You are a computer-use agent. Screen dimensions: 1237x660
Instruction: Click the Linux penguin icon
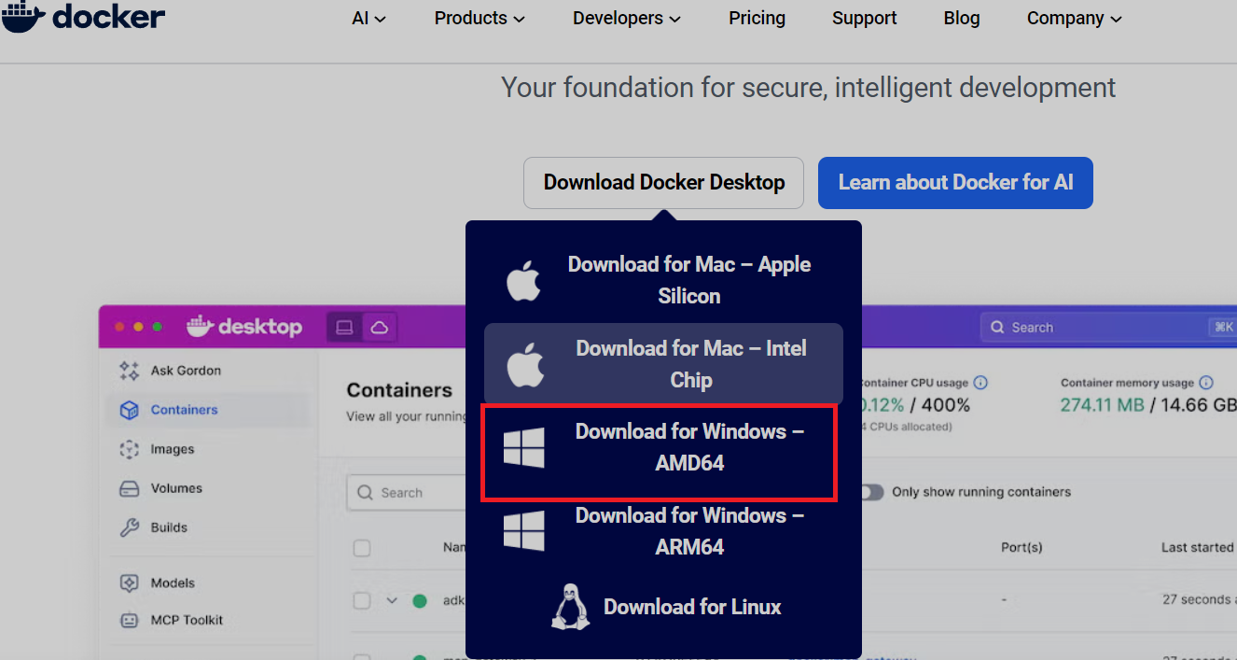tap(571, 607)
